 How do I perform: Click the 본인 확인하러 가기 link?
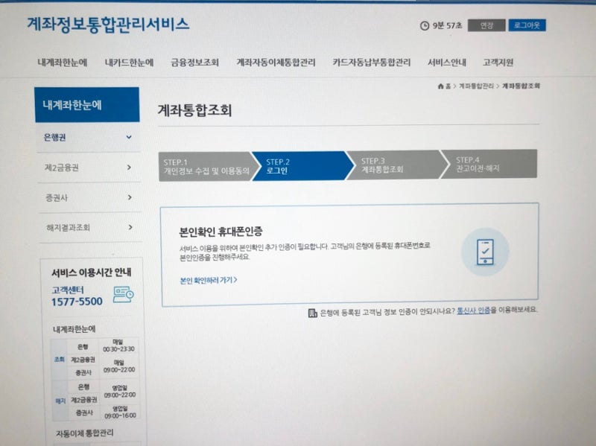pyautogui.click(x=209, y=281)
